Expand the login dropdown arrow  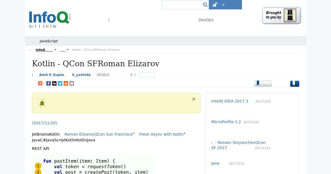pyautogui.click(x=223, y=5)
